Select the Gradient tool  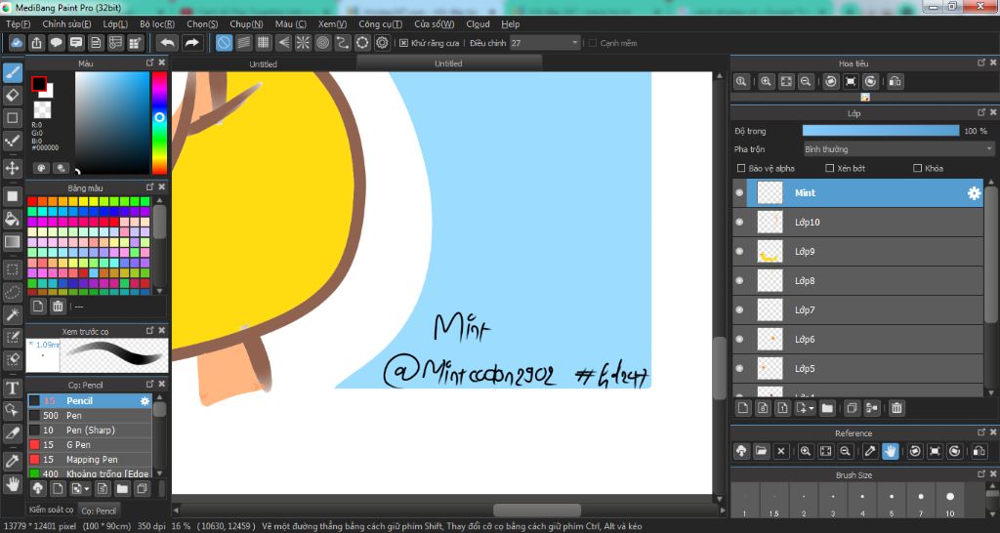coord(12,242)
